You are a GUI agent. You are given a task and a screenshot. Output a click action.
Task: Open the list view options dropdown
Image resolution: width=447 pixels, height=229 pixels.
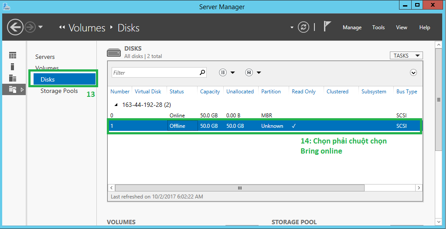tap(227, 73)
